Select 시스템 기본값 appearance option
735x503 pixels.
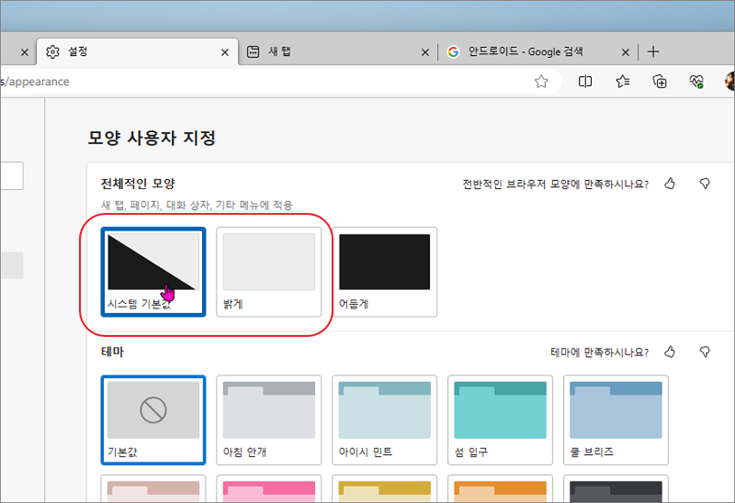153,272
